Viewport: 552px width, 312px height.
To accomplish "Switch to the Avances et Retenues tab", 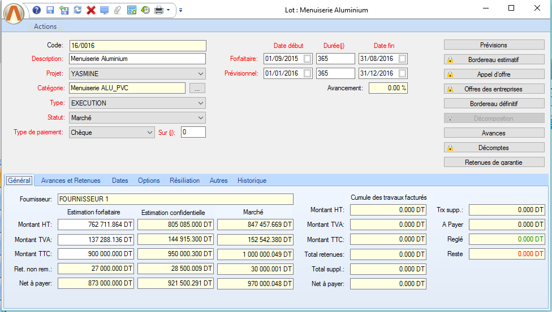I will (x=71, y=181).
